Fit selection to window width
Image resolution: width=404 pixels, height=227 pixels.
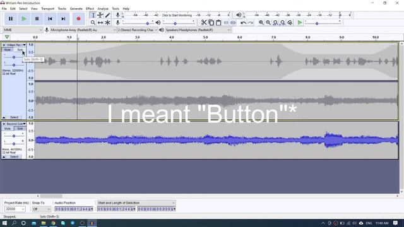(x=275, y=23)
